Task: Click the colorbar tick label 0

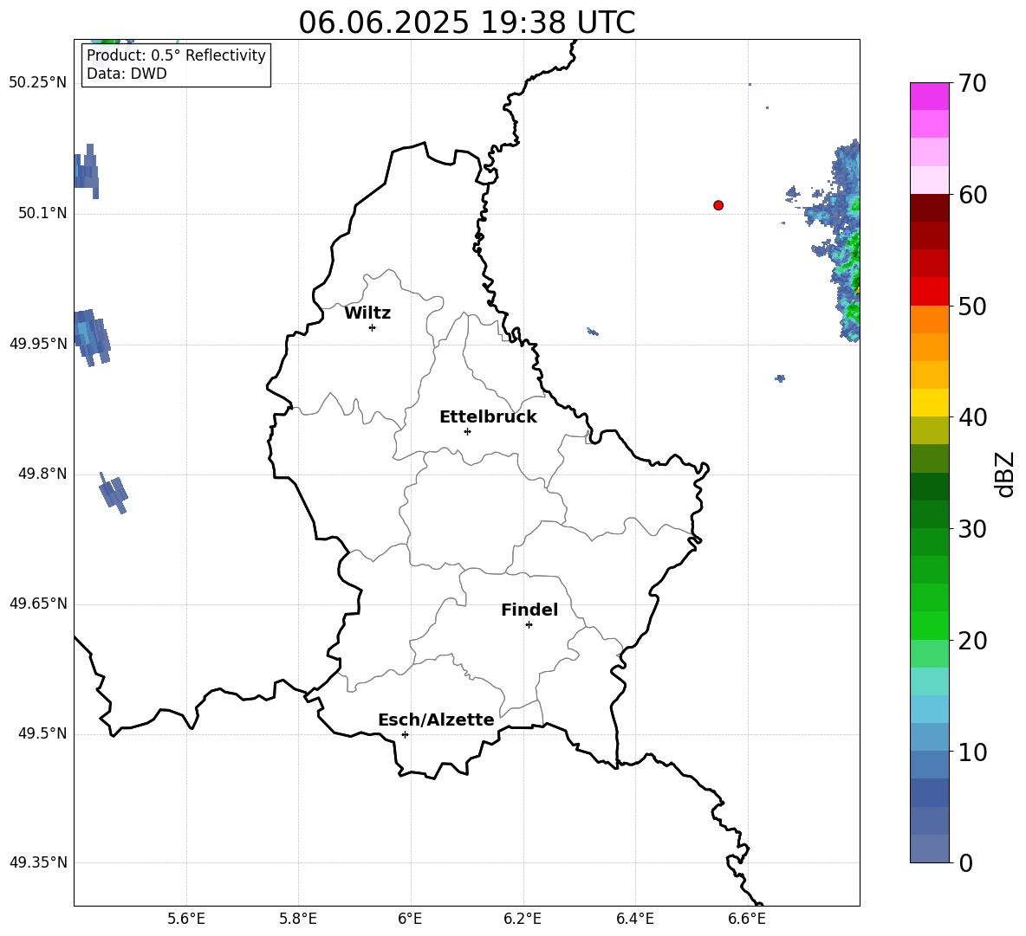Action: pyautogui.click(x=966, y=862)
